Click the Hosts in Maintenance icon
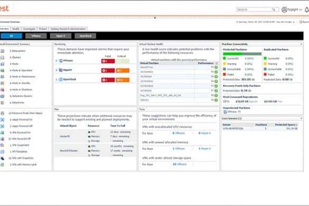This screenshot has width=309, height=206. (2, 77)
